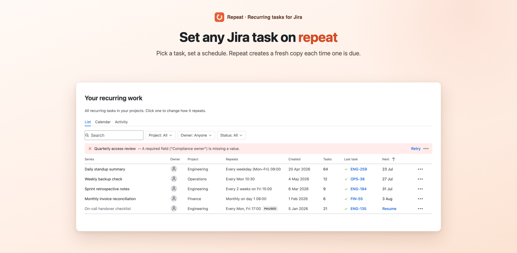Viewport: 517px width, 253px height.
Task: Open the Sprint retrospective notes series
Action: point(107,189)
